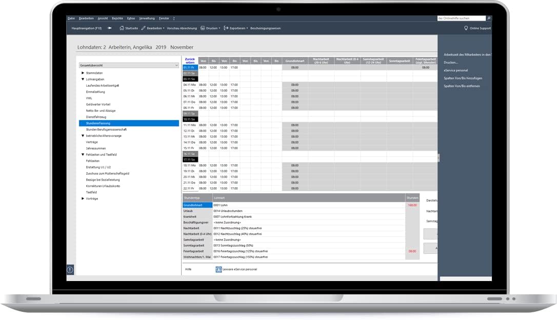Collapse the Fehlzeiten und Textfeld node
Screen dimensions: 557x320
(83, 154)
